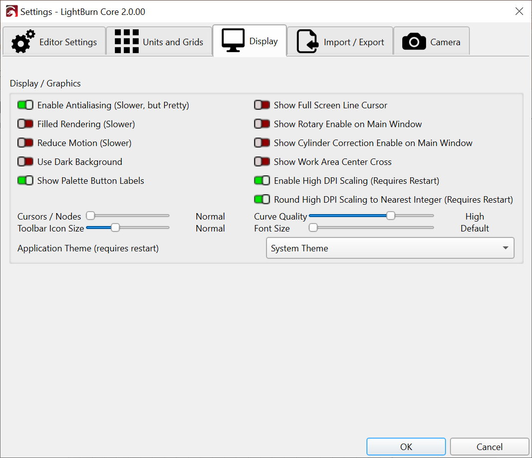Click the camera icon on Camera tab
Image resolution: width=532 pixels, height=458 pixels.
point(414,42)
